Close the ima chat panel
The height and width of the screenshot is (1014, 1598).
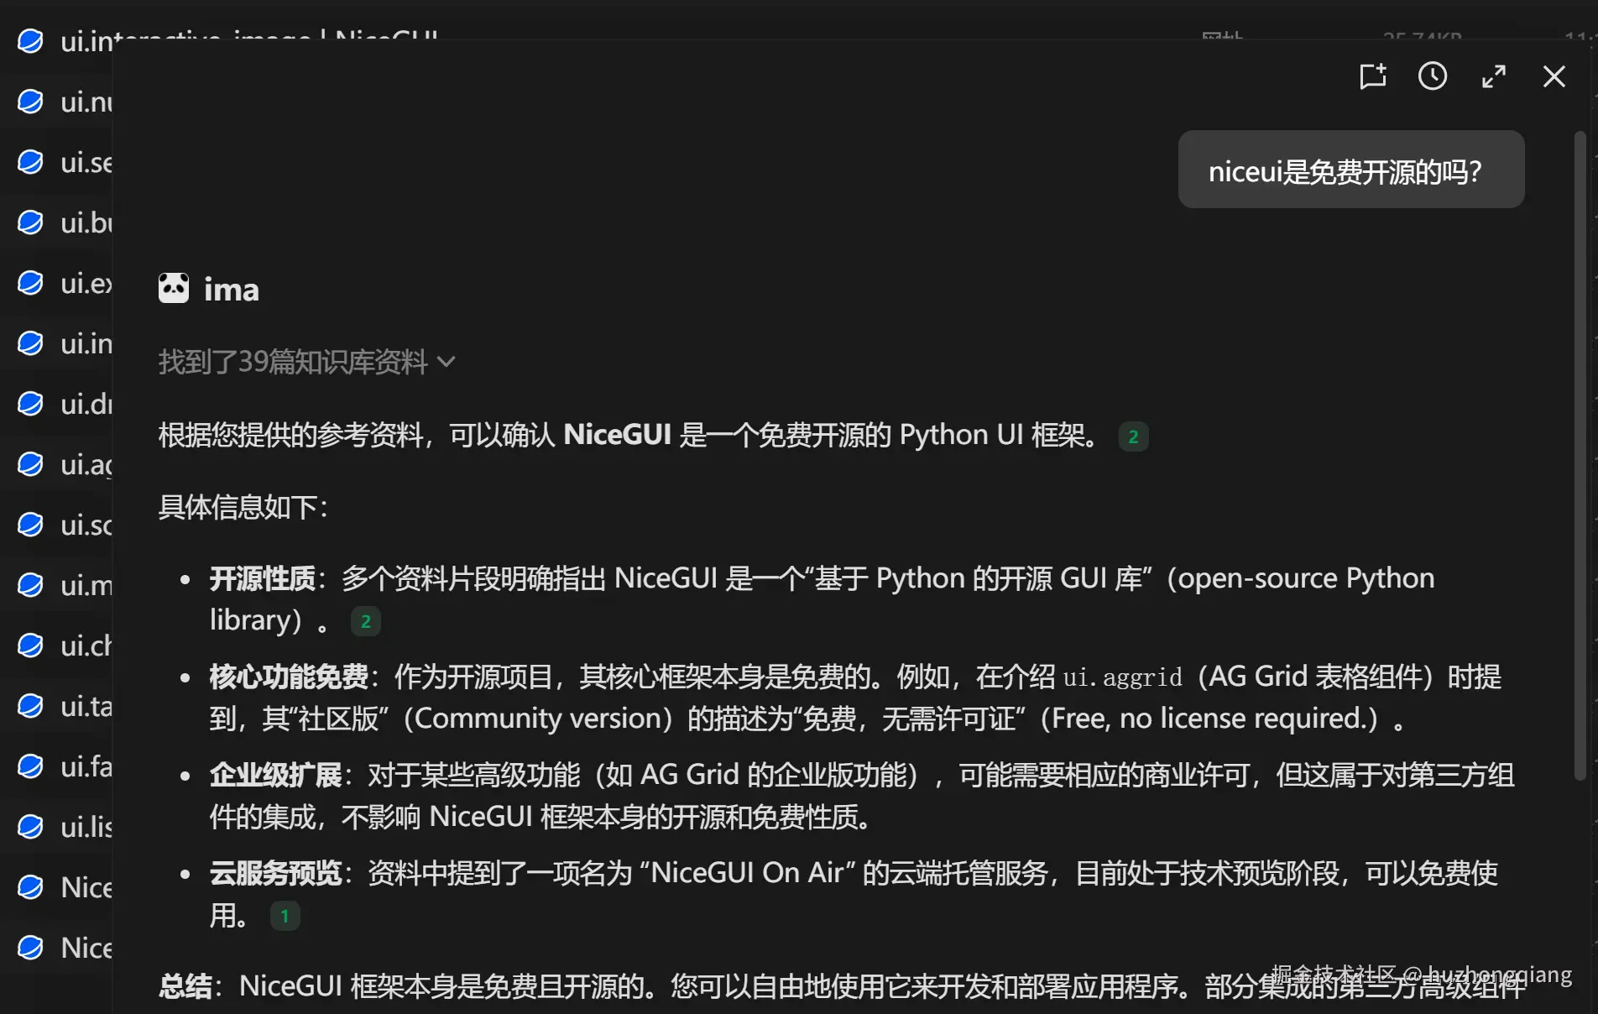coord(1554,76)
